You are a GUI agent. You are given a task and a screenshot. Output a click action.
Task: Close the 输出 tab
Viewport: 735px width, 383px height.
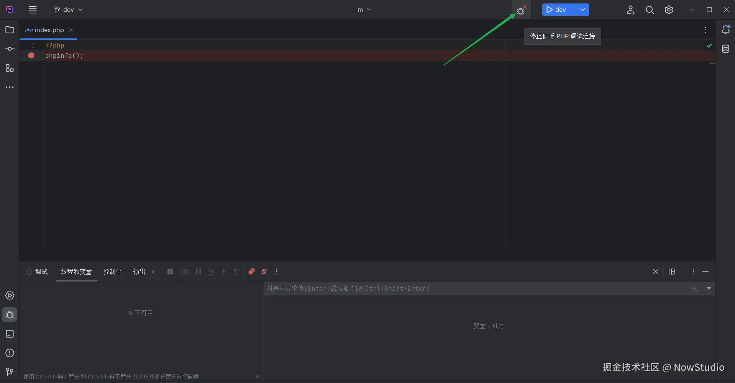click(x=153, y=272)
